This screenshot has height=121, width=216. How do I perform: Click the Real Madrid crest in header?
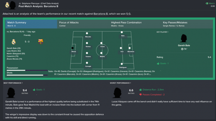[x=7, y=5]
